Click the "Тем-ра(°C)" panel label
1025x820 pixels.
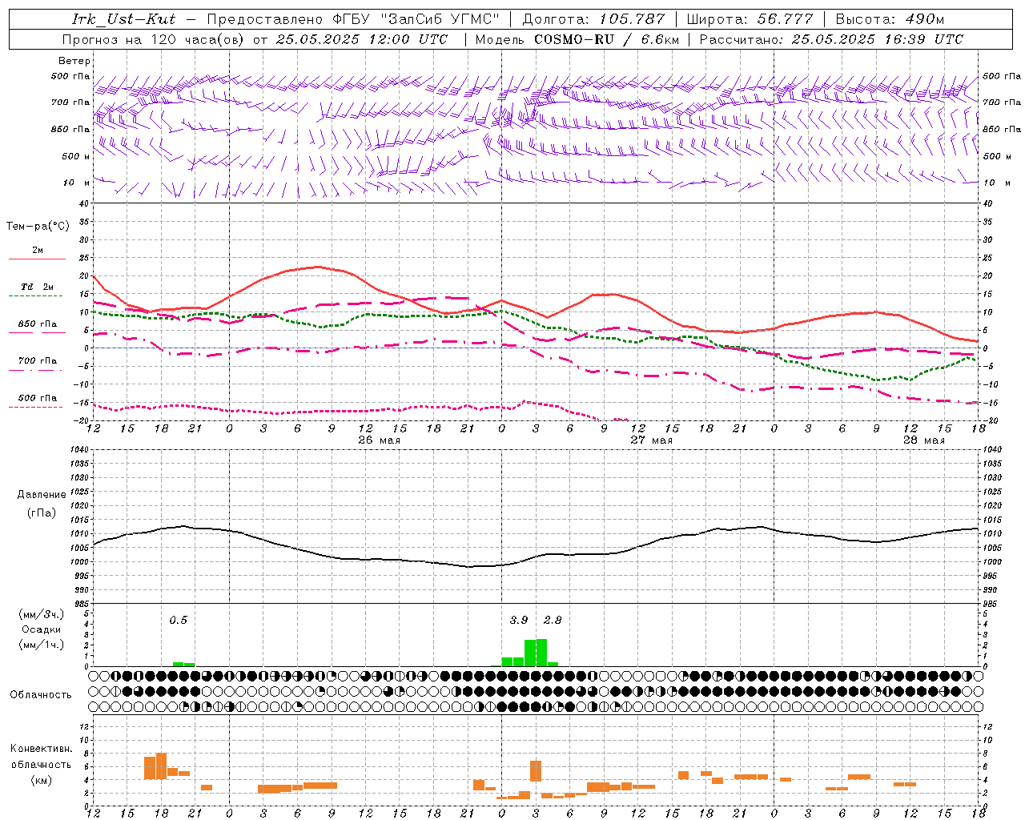pos(38,227)
